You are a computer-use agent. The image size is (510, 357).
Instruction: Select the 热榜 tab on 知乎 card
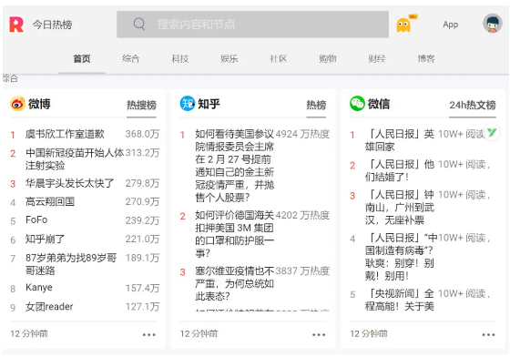pos(316,105)
